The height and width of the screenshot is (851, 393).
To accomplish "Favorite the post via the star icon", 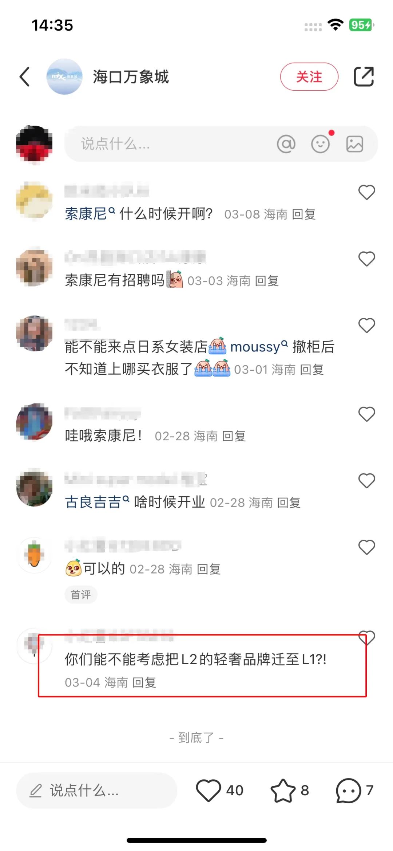I will pyautogui.click(x=283, y=790).
